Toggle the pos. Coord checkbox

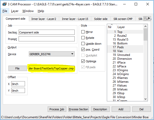83,50
